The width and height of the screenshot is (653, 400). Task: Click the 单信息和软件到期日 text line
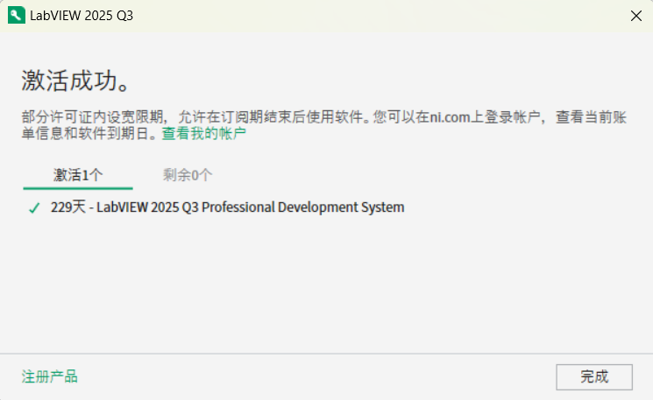pos(88,134)
